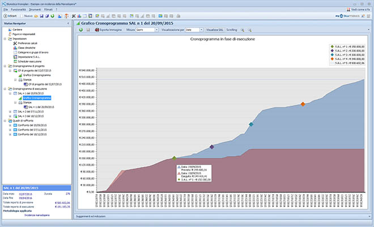This screenshot has width=374, height=227.
Task: Click the orange S.A.L. n° 4 chart marker
Action: (303, 104)
